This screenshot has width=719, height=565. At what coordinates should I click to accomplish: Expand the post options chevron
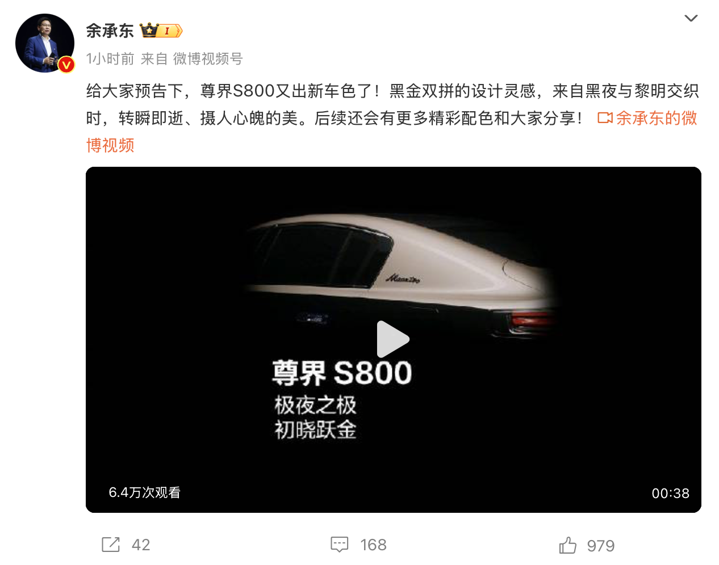coord(691,18)
